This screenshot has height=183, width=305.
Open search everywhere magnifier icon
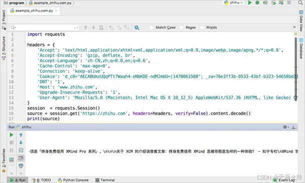tap(300, 3)
